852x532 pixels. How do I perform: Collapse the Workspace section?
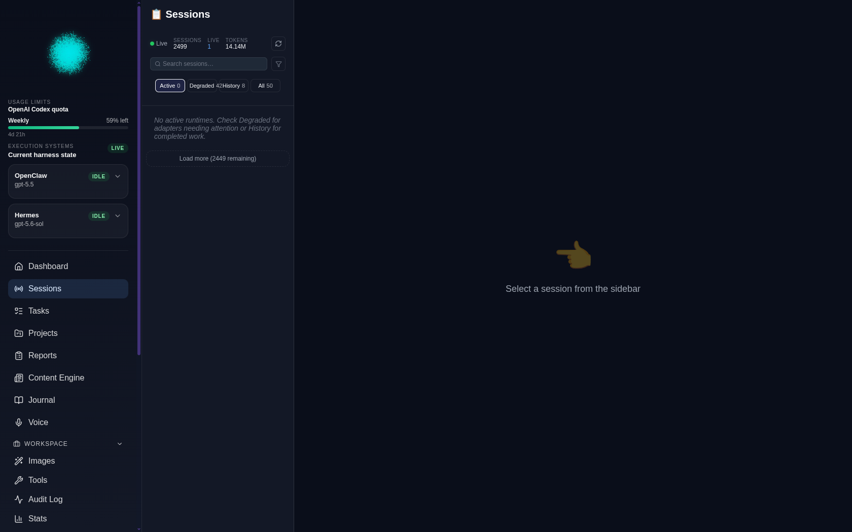120,444
